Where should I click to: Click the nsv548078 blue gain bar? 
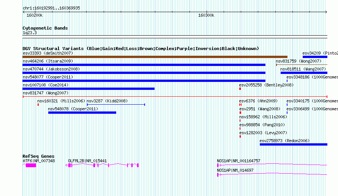pos(82,113)
